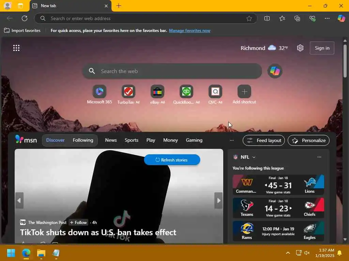The image size is (349, 261).
Task: Open File Explorer from taskbar
Action: coord(41,253)
